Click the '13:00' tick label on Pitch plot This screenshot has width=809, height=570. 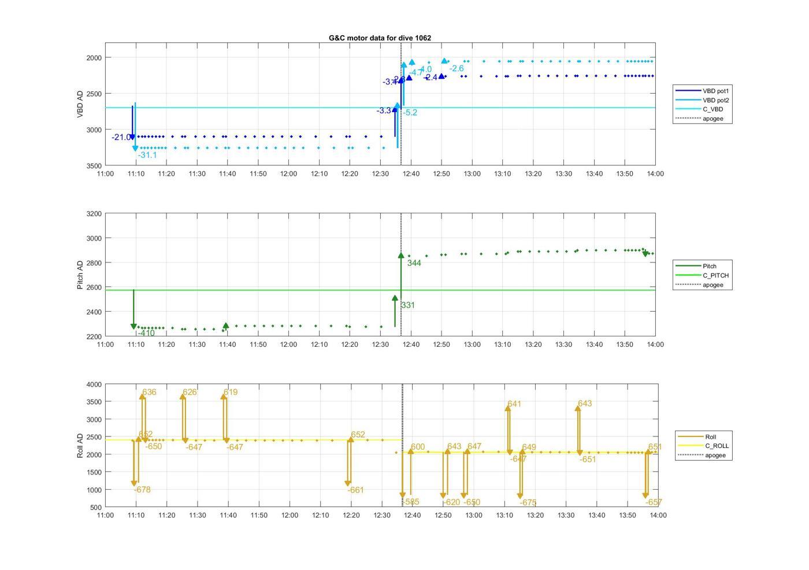pyautogui.click(x=472, y=344)
